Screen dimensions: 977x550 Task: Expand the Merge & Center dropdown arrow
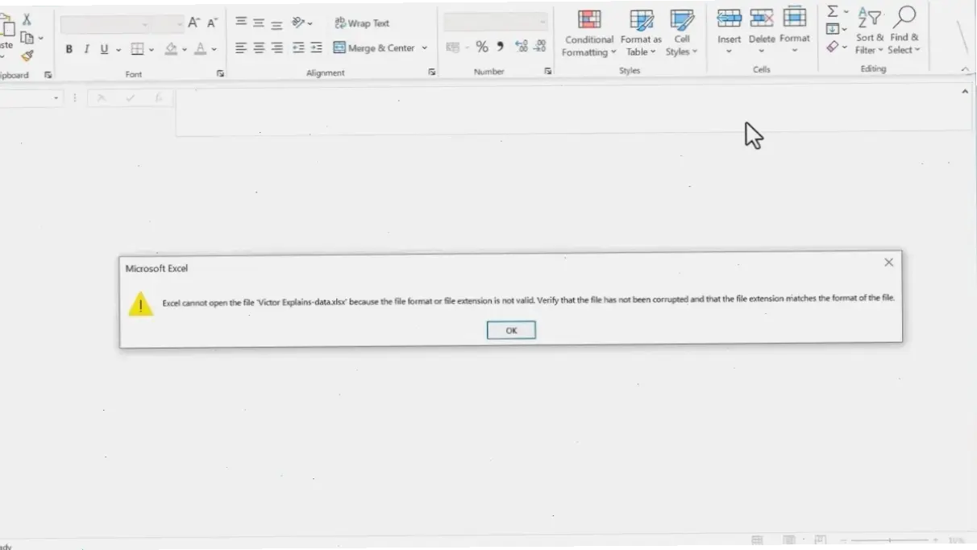[x=425, y=48]
